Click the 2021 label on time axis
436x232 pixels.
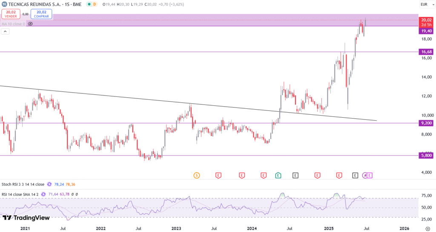tap(25, 229)
